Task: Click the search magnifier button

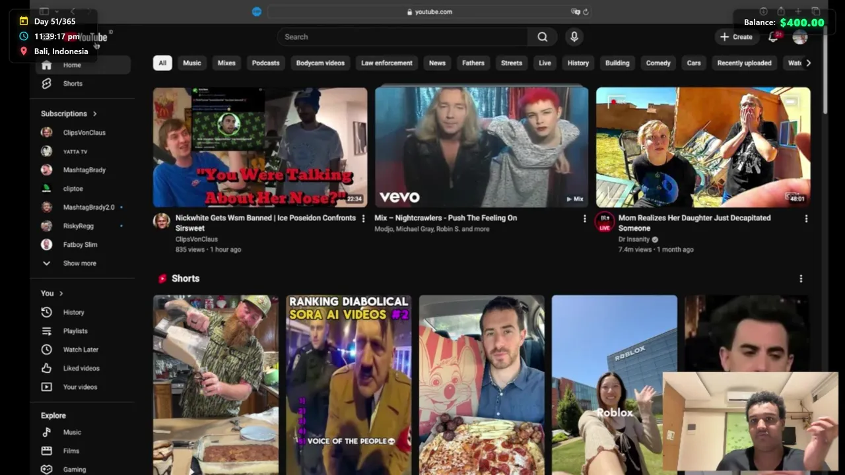Action: [x=542, y=37]
